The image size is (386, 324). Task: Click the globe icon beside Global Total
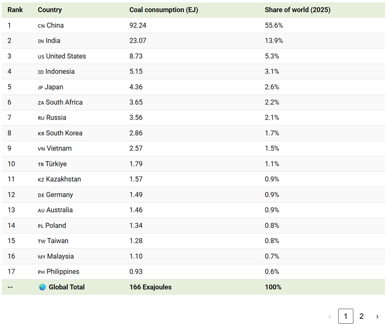43,287
